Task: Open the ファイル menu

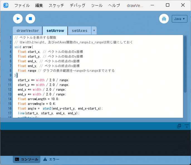Action: 22,6
